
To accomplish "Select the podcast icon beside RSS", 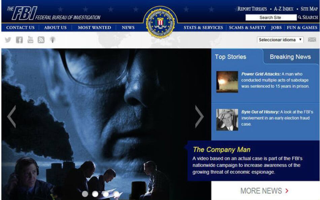I will pyautogui.click(x=53, y=40).
